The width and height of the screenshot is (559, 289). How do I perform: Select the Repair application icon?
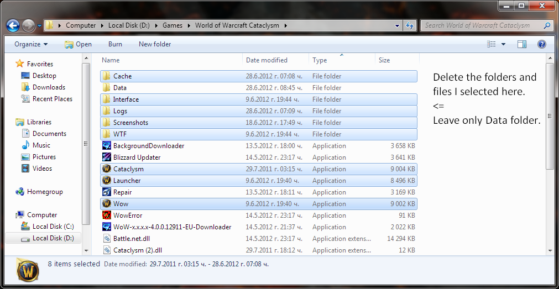(106, 192)
